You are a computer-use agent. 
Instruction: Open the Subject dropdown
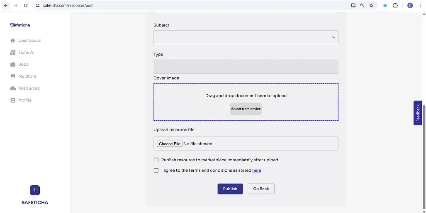pos(246,37)
